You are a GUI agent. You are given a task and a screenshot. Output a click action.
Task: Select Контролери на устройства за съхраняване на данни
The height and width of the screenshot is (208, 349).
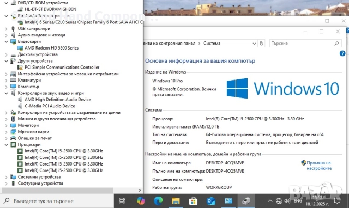point(69,113)
